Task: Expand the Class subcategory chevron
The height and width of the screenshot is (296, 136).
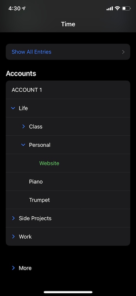Action: coord(23,127)
